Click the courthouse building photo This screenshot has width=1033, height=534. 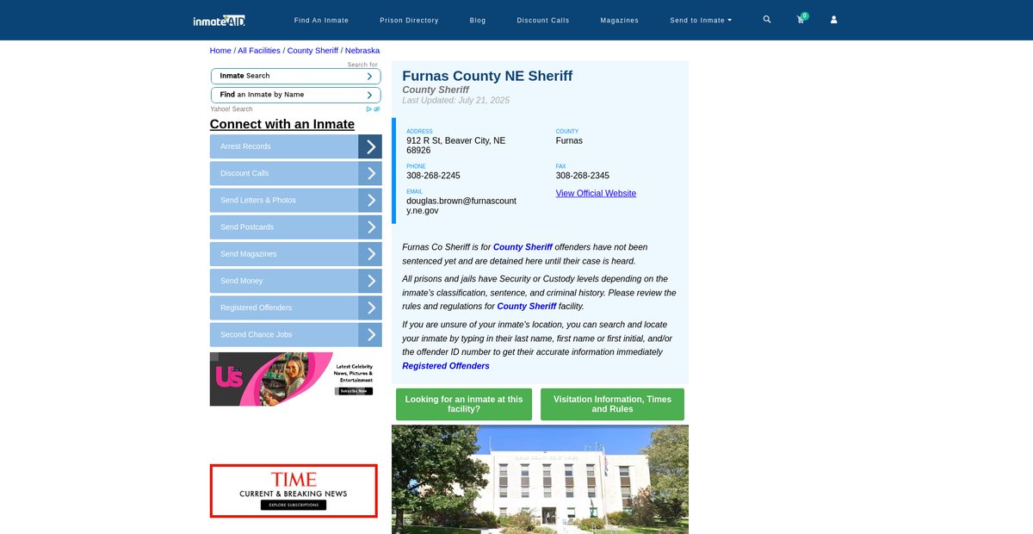(540, 479)
